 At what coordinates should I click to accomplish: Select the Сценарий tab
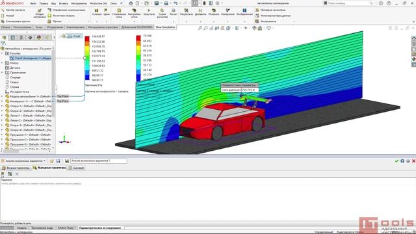tap(77, 168)
